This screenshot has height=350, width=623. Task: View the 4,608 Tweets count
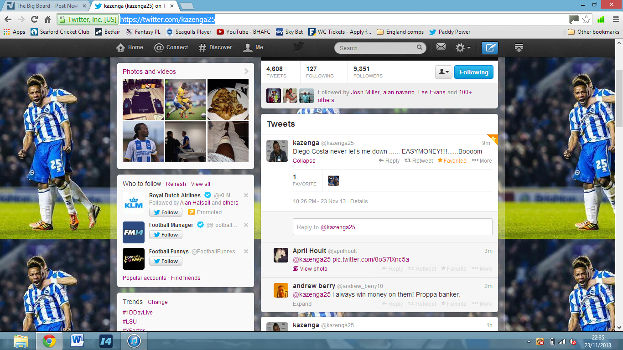276,72
